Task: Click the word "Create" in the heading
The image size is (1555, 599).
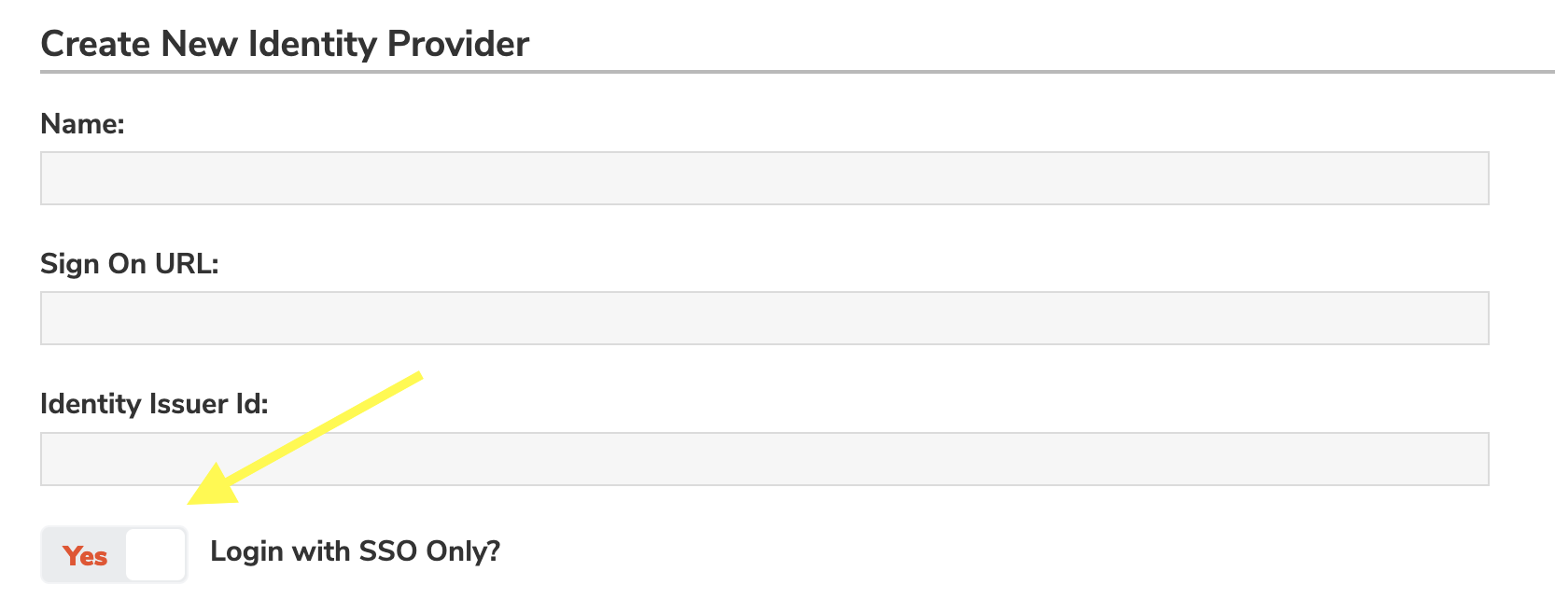Action: [95, 44]
